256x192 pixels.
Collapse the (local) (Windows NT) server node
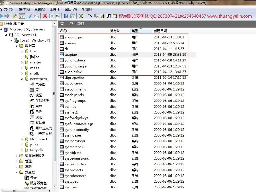tap(12, 40)
